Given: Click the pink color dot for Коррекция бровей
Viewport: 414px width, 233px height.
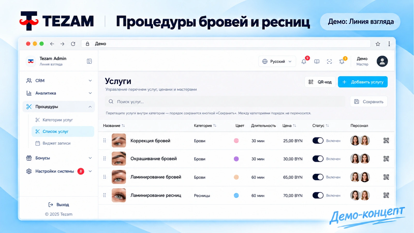Looking at the screenshot, I should point(236,141).
